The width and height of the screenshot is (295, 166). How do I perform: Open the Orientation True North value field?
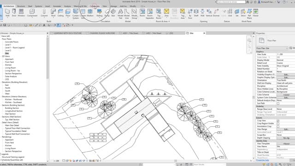[x=286, y=80]
